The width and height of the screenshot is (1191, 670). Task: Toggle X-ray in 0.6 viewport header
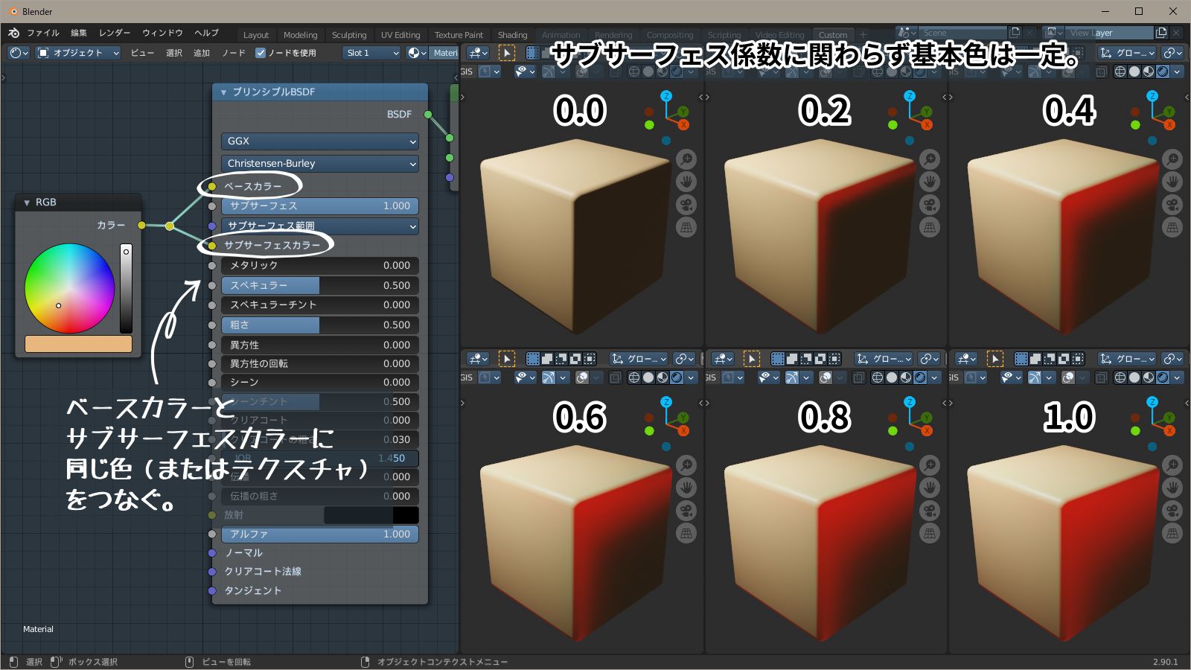pos(615,377)
